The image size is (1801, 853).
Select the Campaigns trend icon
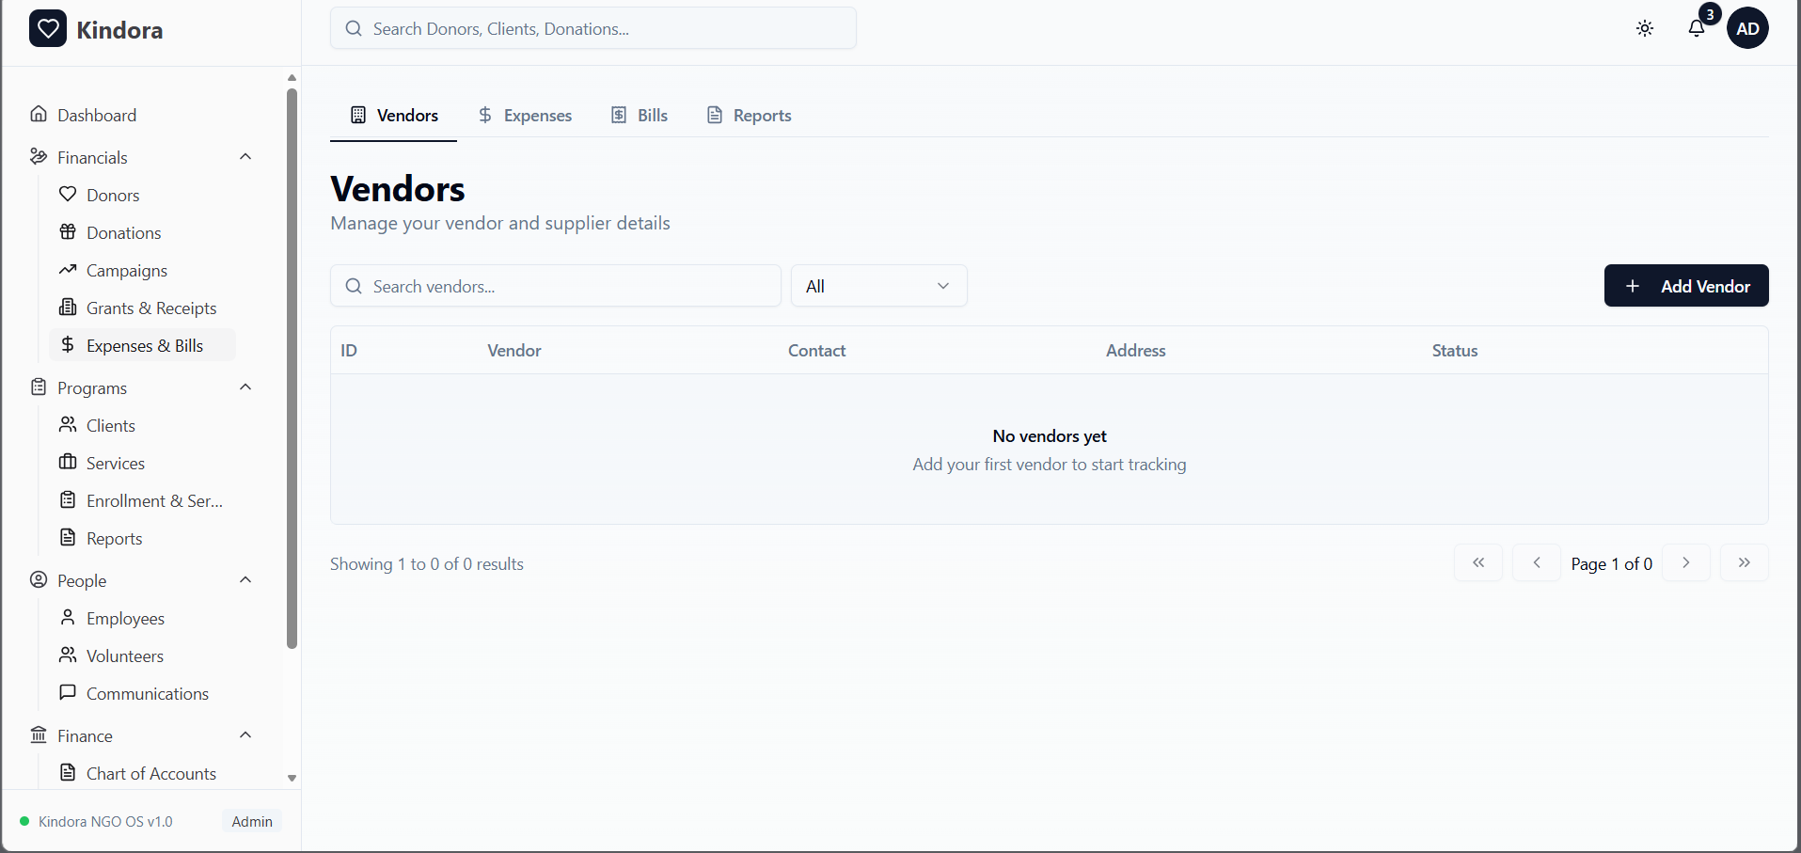[x=67, y=270]
